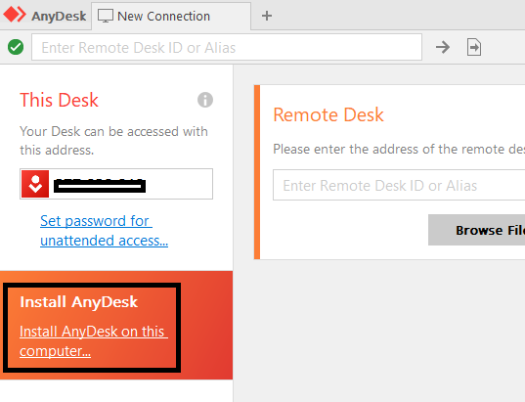525x402 pixels.
Task: Click the Remote Desk address input field
Action: pyautogui.click(x=399, y=185)
